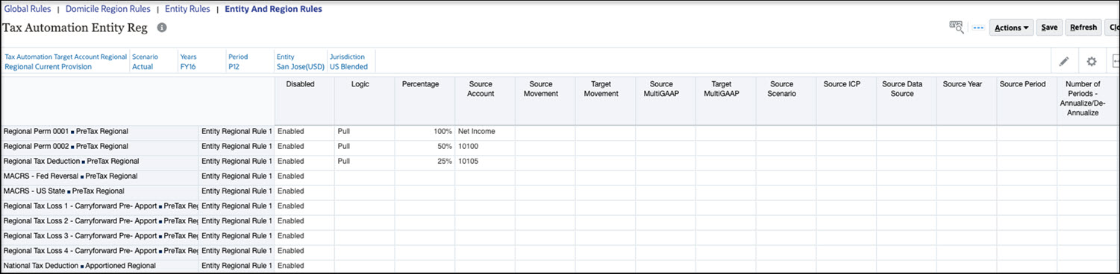The height and width of the screenshot is (274, 1120).
Task: Open the Actions dropdown menu
Action: click(1011, 28)
